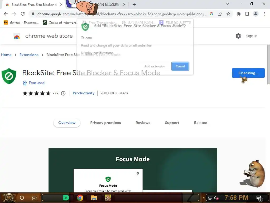The image size is (270, 203).
Task: Share this page via share icon
Action: 220,14
